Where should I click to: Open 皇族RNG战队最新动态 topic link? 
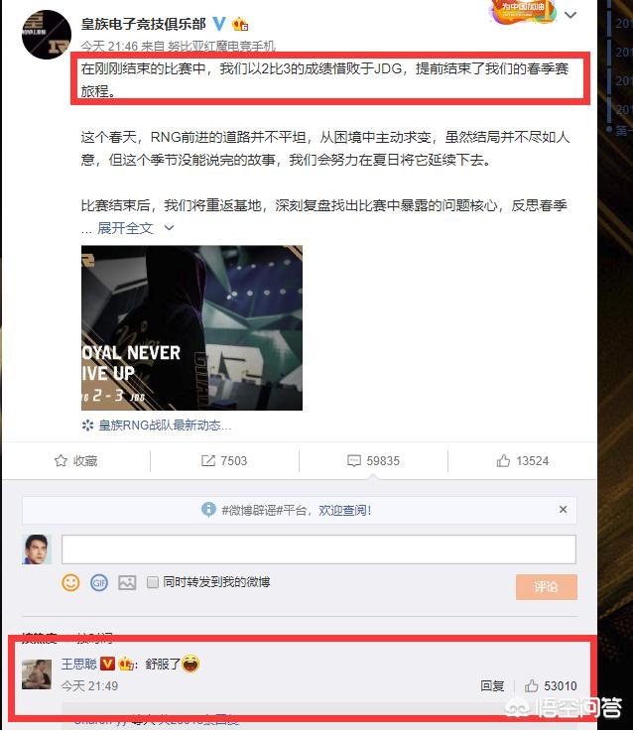165,426
